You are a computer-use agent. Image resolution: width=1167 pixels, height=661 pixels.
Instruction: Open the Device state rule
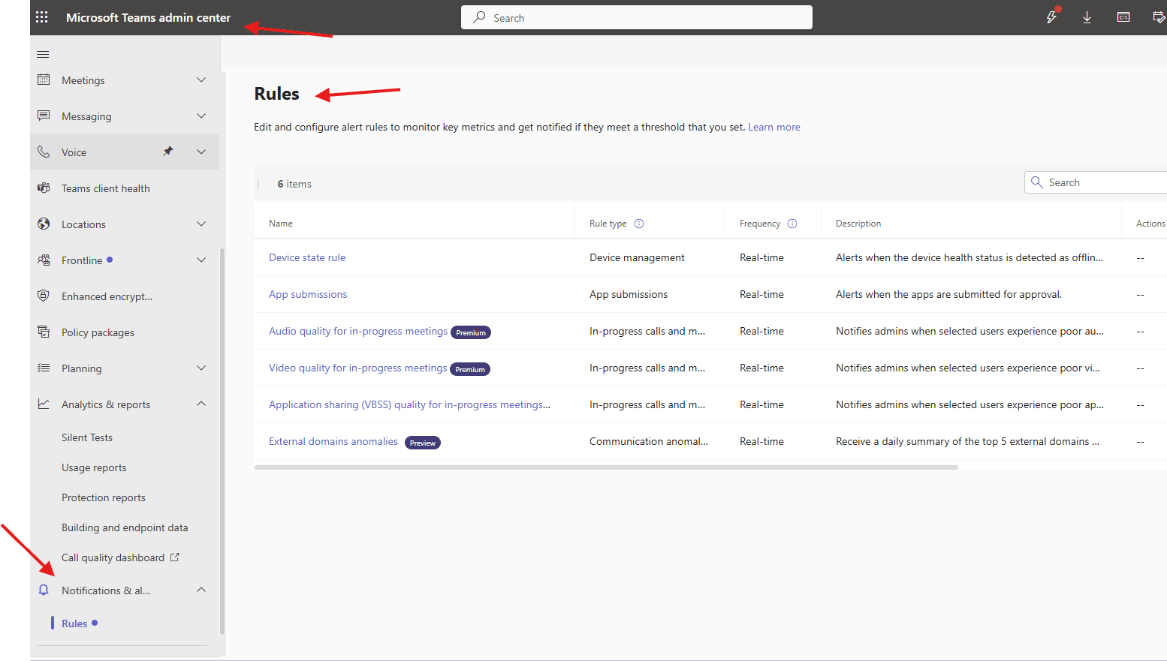pyautogui.click(x=307, y=257)
